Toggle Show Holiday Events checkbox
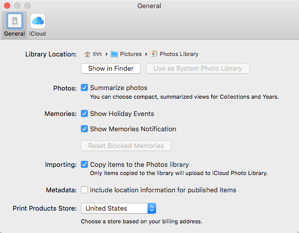The image size is (299, 233). 84,113
